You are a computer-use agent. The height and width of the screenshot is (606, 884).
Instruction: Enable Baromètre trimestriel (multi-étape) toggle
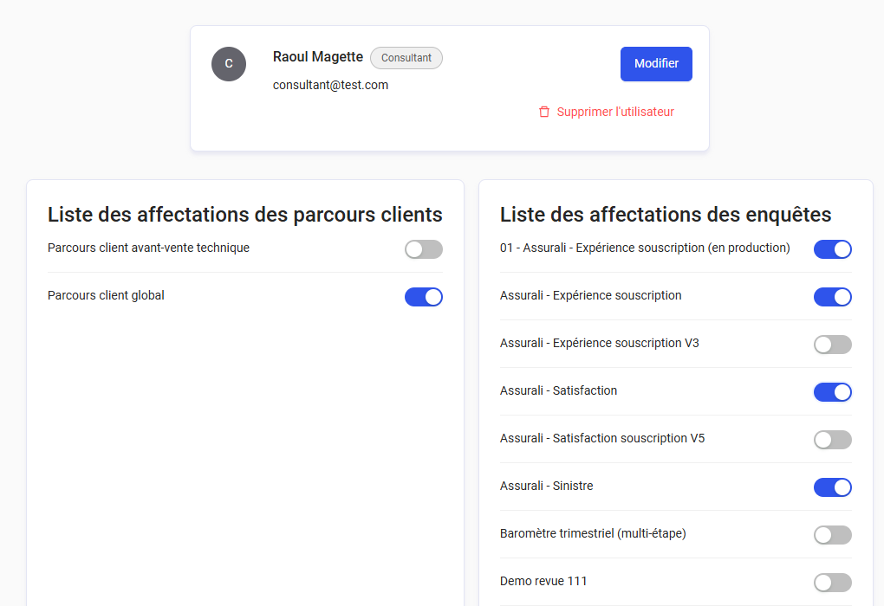click(x=833, y=535)
